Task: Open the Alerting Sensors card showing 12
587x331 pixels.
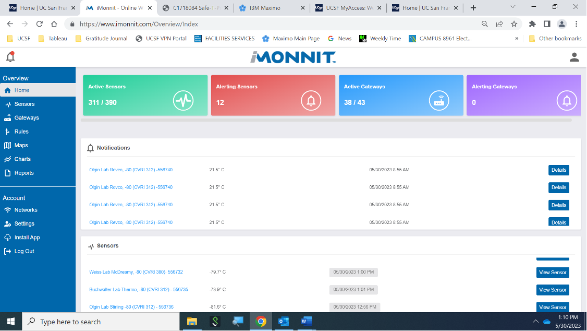Action: pos(273,95)
